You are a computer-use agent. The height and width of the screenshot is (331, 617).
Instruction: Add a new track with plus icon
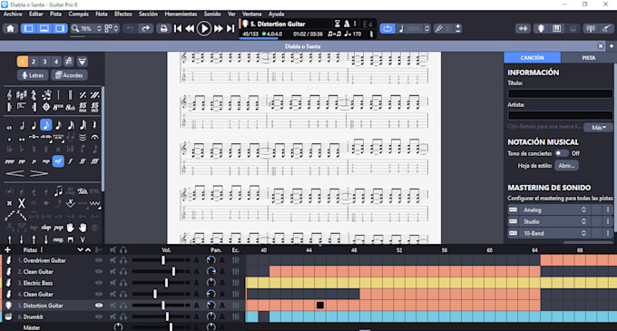7,249
